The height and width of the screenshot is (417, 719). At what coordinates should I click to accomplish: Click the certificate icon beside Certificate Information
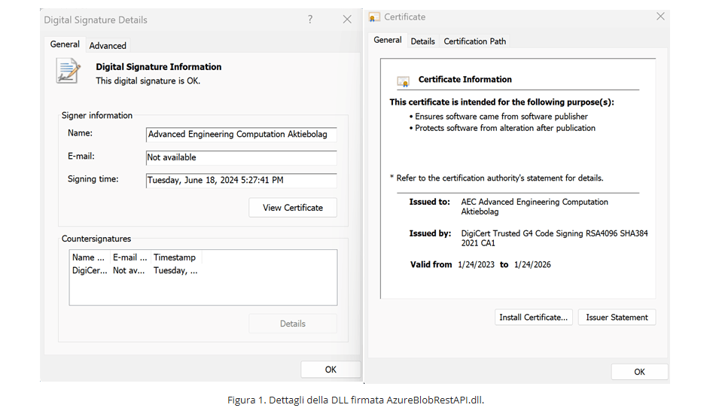(x=404, y=81)
